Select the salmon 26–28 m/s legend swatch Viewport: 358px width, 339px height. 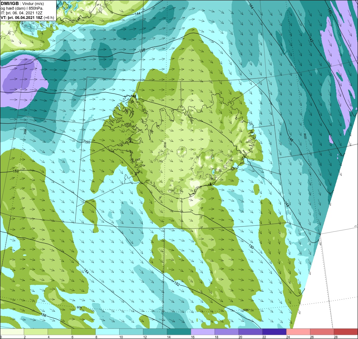click(322, 332)
